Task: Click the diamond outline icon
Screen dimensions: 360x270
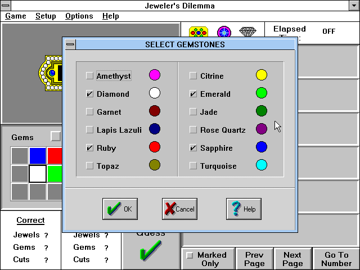Action: coord(247,31)
